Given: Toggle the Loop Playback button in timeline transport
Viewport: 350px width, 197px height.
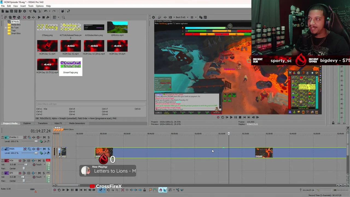Looking at the screenshot, I should coord(59,190).
